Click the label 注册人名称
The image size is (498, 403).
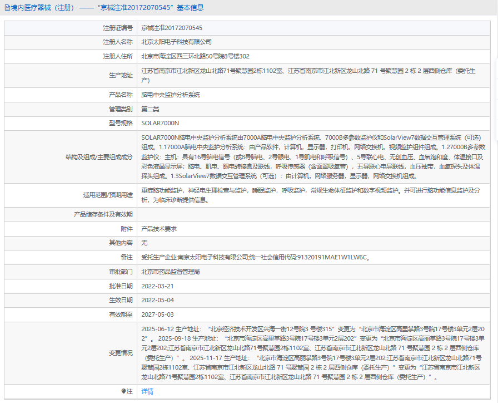pos(118,42)
